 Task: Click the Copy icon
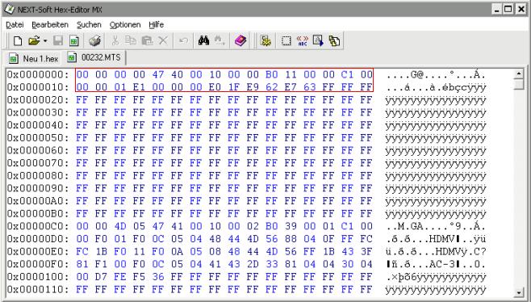[131, 41]
